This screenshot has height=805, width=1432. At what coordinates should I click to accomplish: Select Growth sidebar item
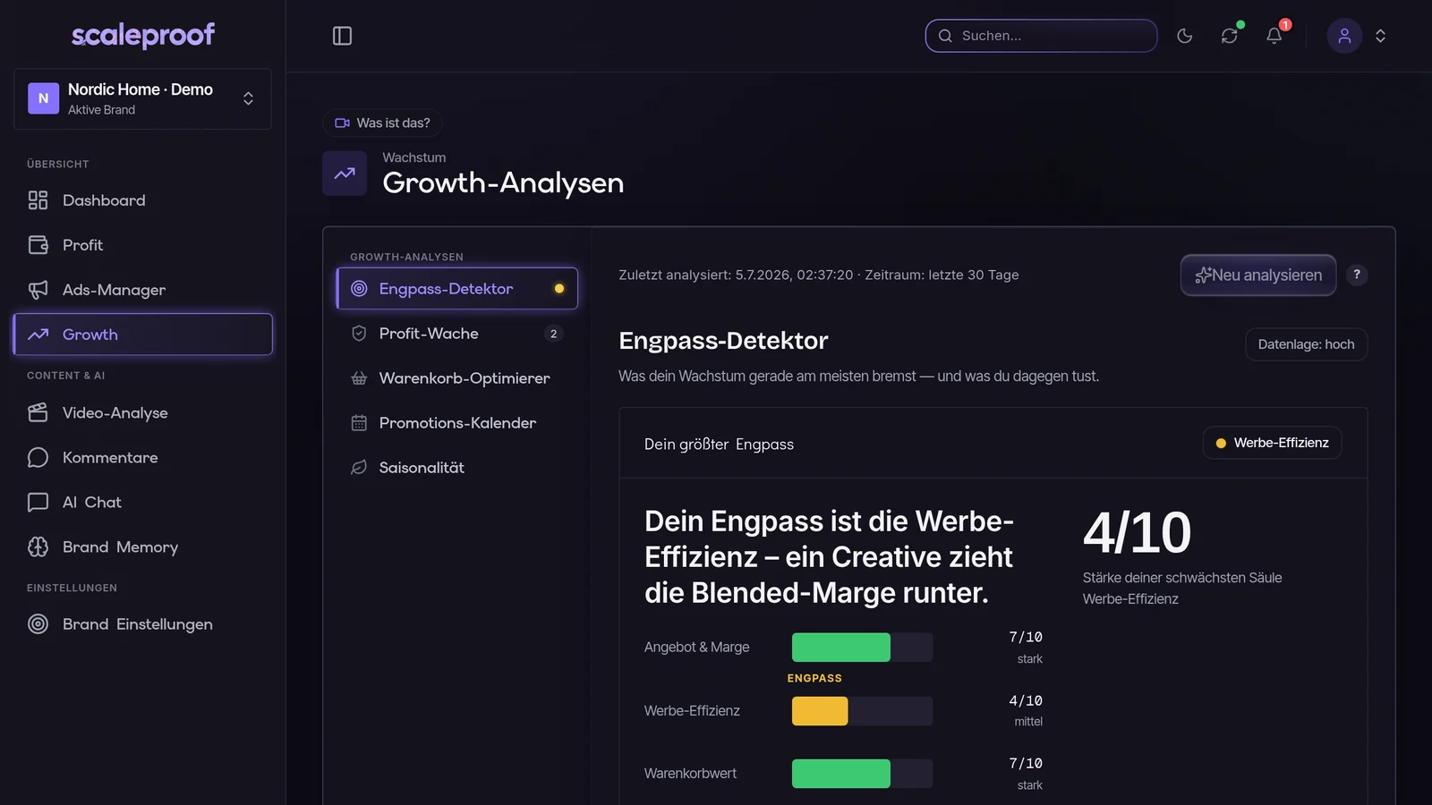tap(142, 335)
